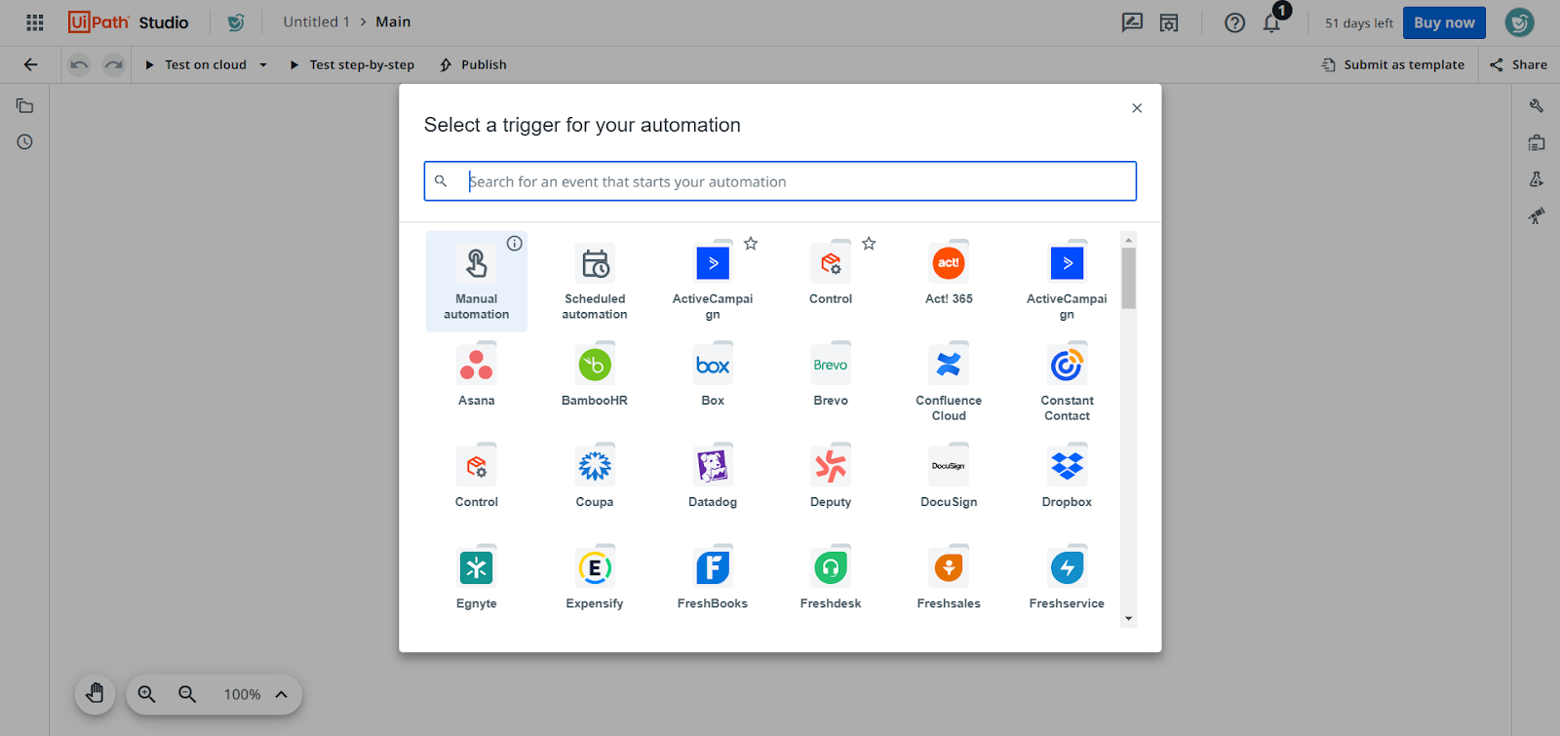Click the trigger list vertical scrollbar
1560x736 pixels.
[1128, 278]
